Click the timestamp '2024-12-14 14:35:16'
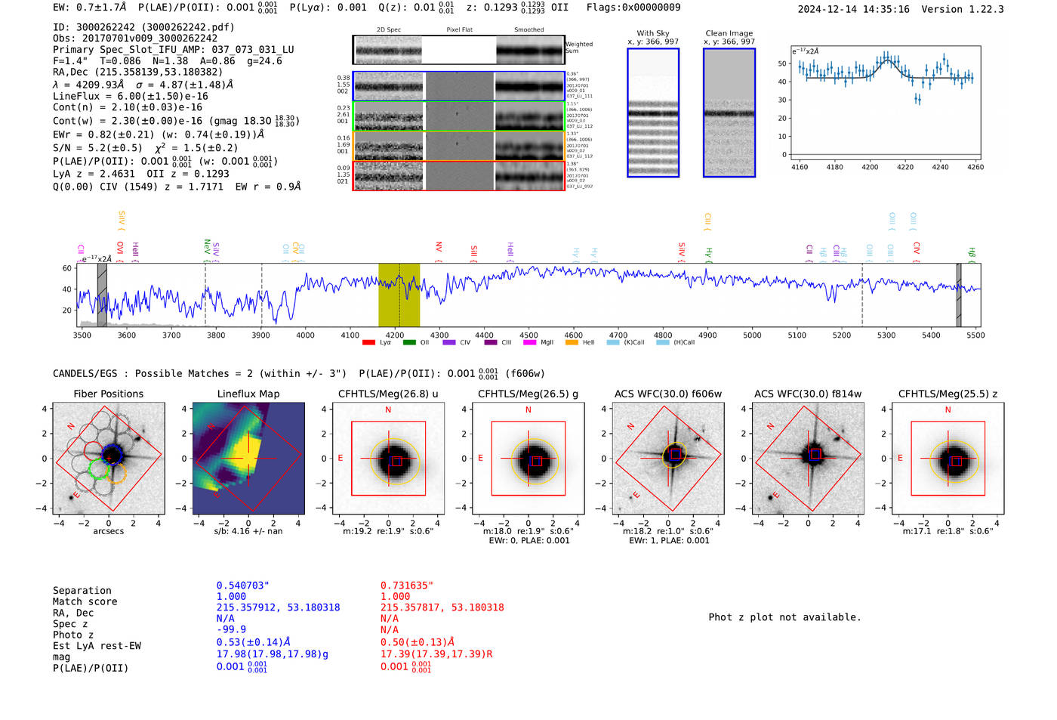1057x720 pixels. [854, 9]
